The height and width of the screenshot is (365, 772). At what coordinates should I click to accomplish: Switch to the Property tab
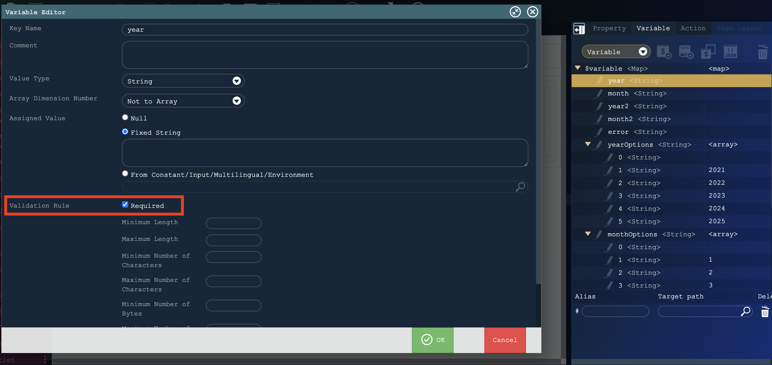coord(609,28)
